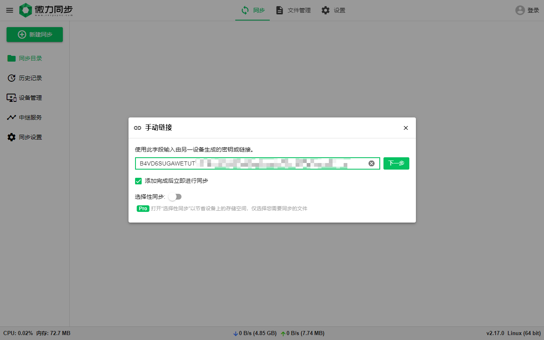
Task: Open the hamburger menu
Action: click(9, 10)
